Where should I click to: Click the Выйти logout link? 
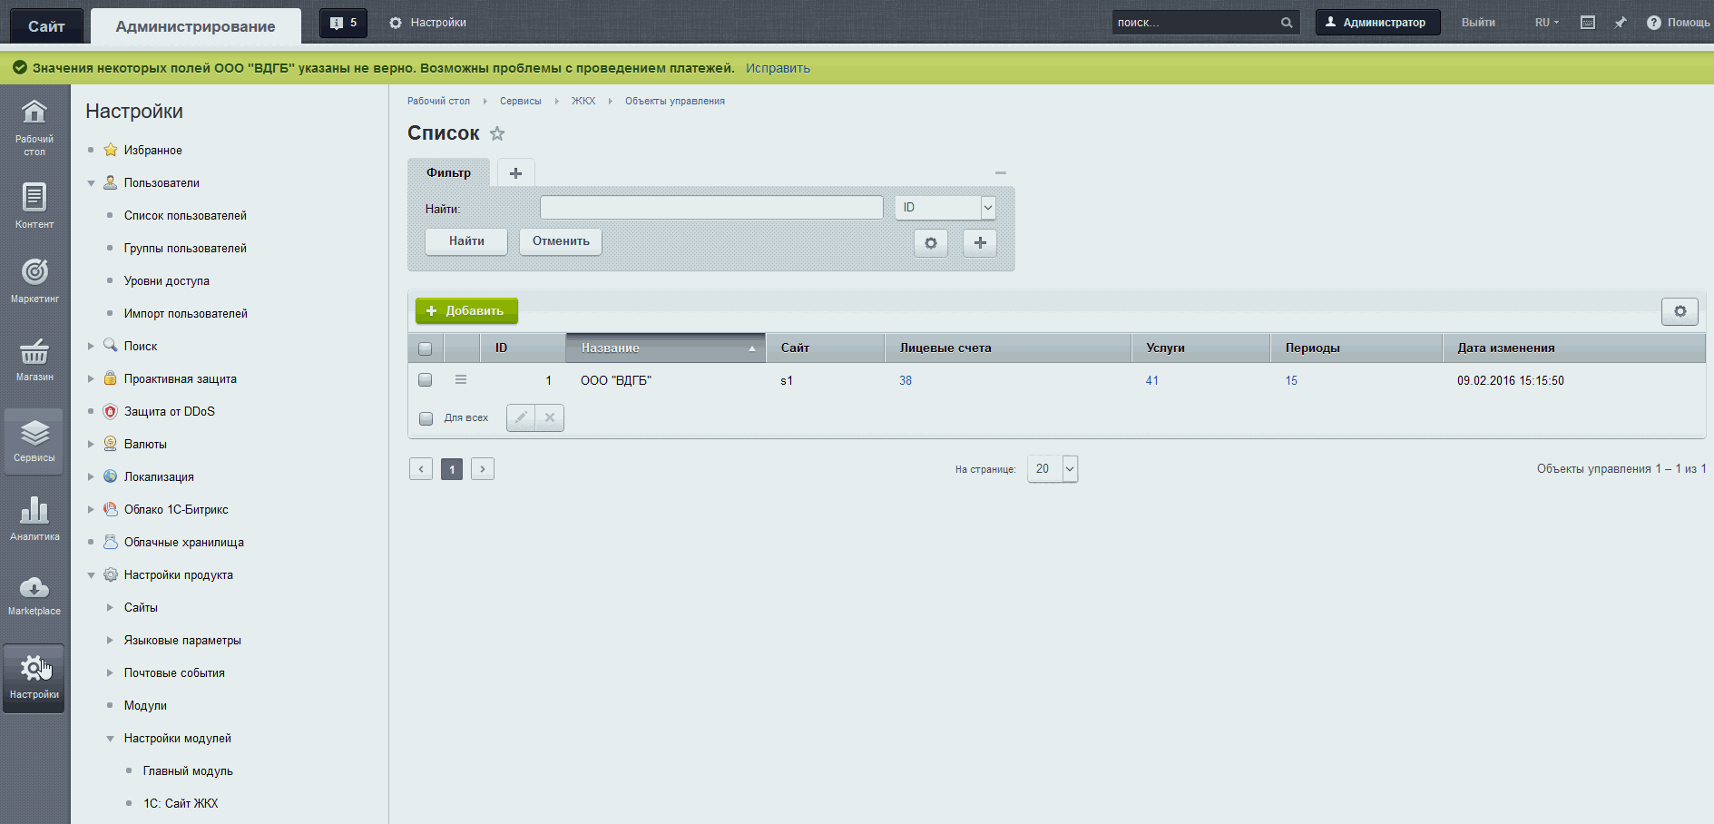[1478, 23]
